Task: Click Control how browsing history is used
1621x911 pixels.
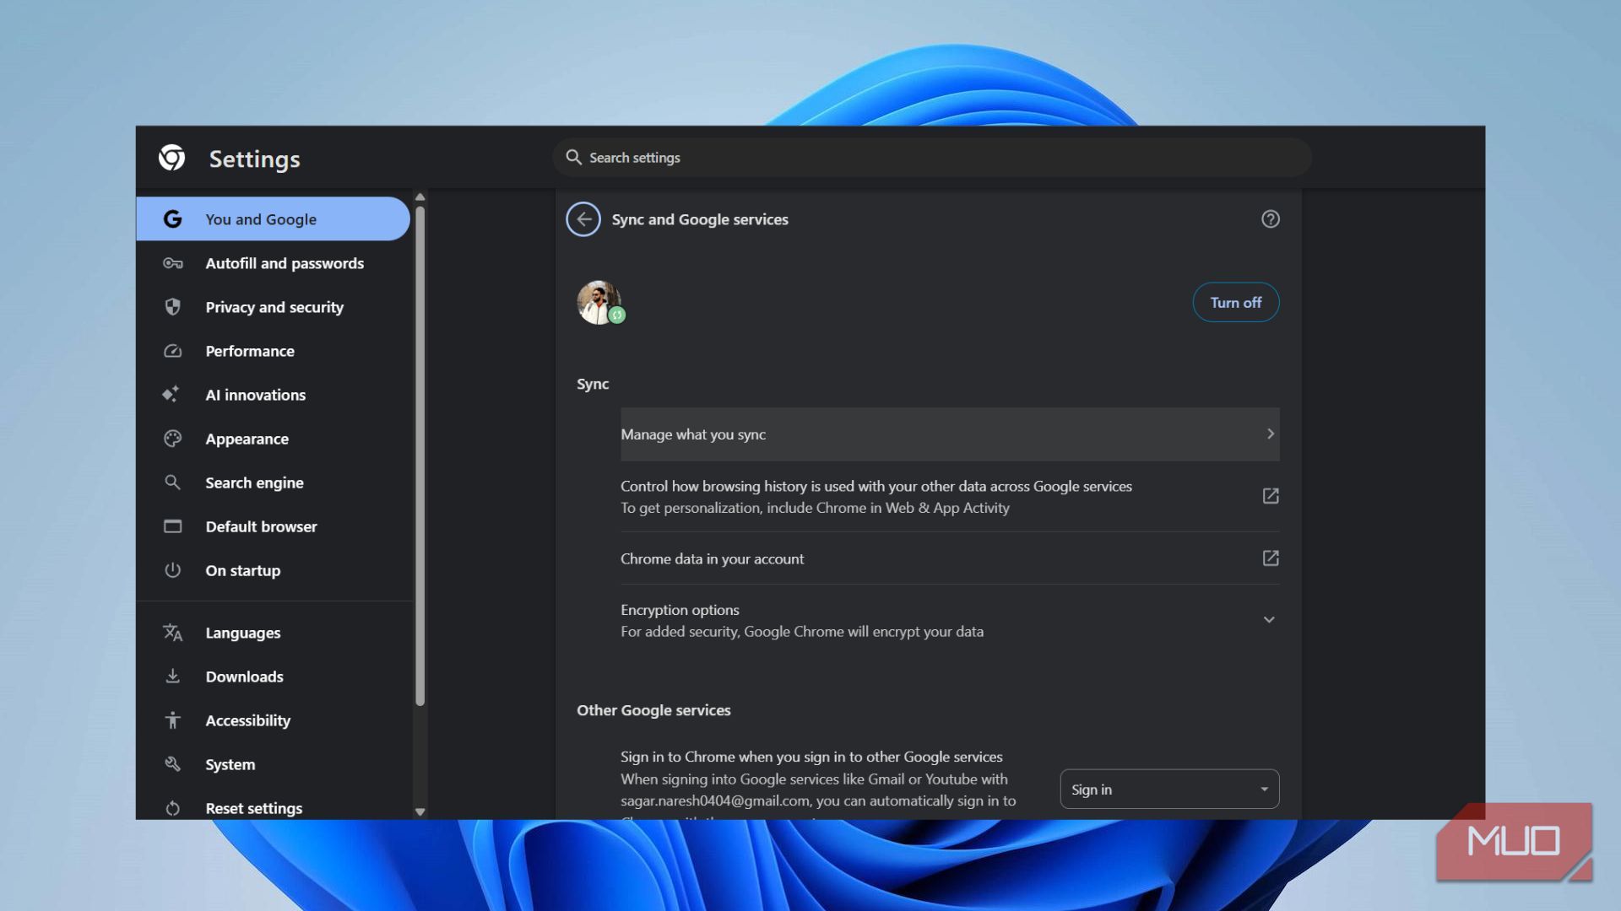Action: point(876,487)
